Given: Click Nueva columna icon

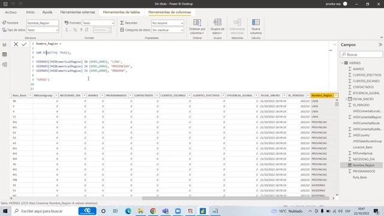Looking at the screenshot, I should pos(256,23).
